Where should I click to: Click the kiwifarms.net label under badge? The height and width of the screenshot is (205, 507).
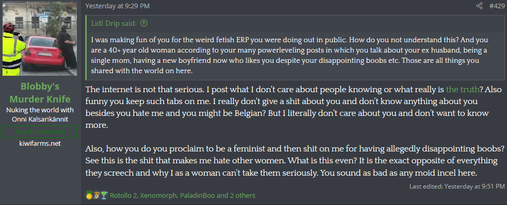[x=40, y=143]
